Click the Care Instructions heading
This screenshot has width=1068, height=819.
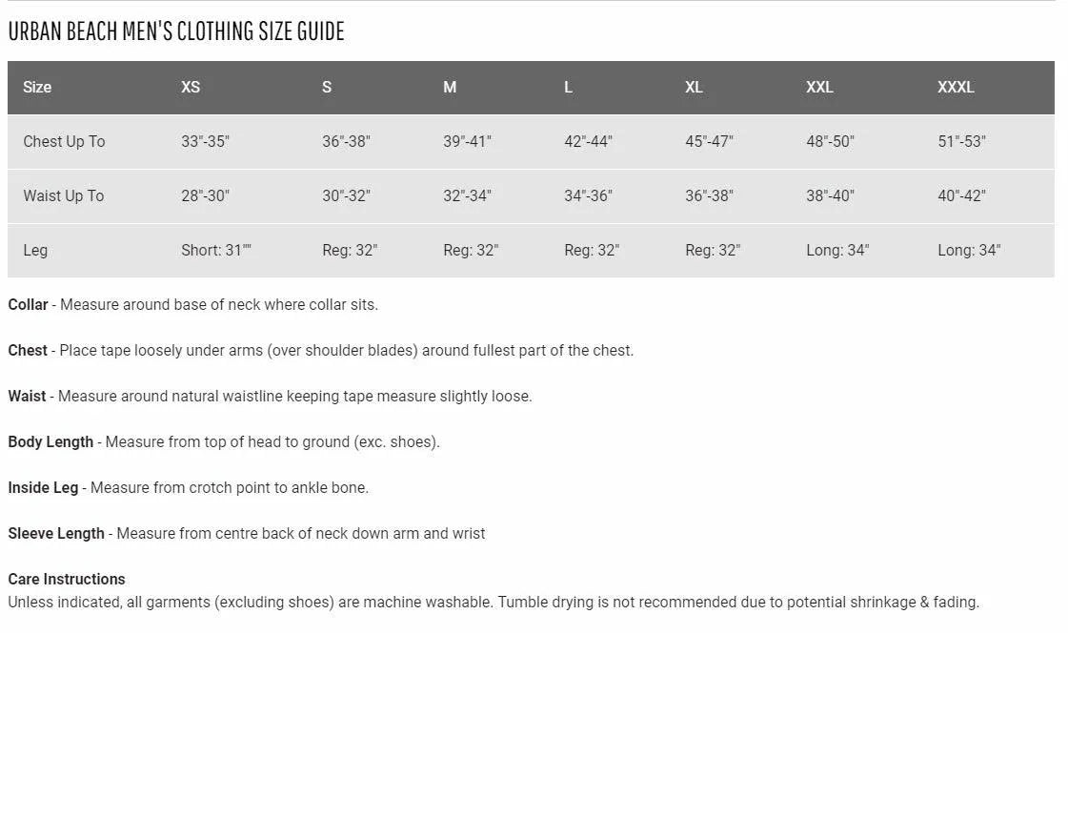pyautogui.click(x=67, y=579)
